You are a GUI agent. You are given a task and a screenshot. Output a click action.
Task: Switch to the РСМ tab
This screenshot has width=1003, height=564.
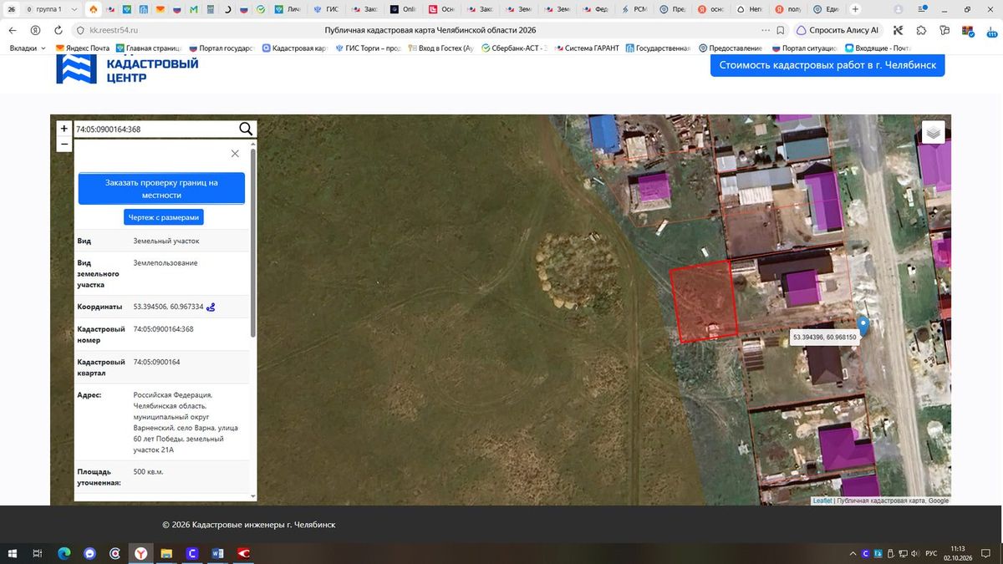(x=635, y=9)
